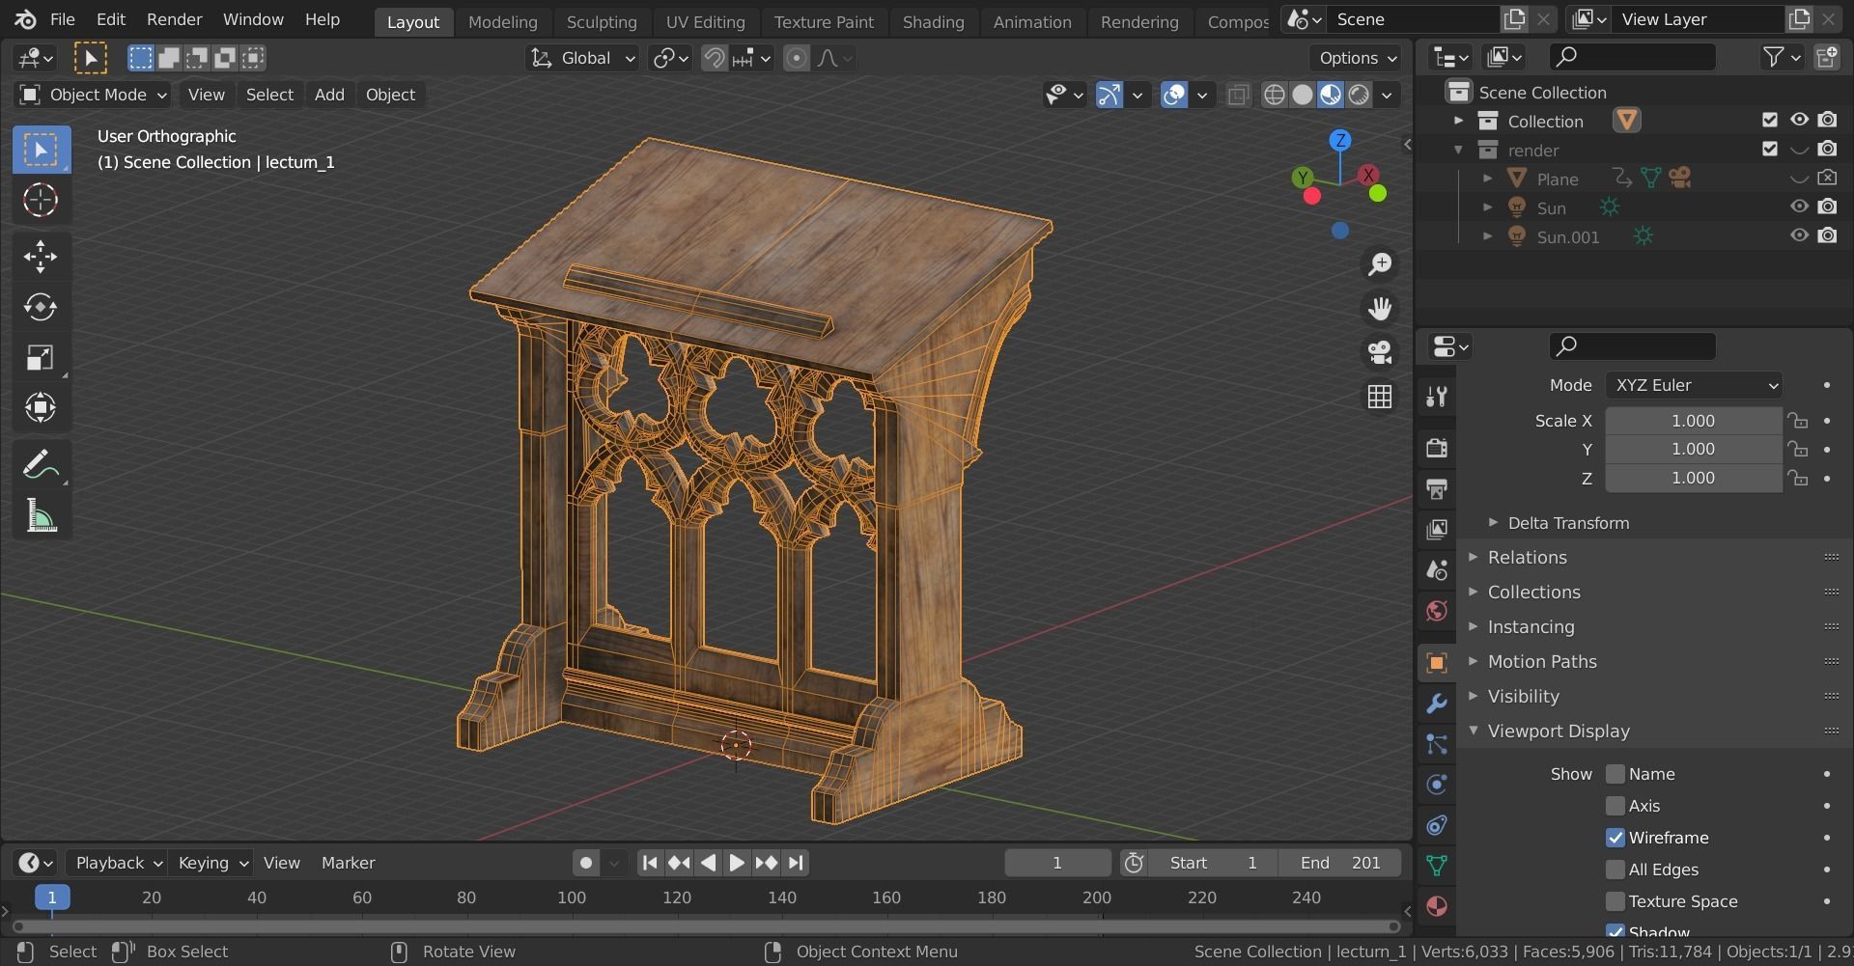
Task: Click the zoom view magnifier icon
Action: coord(1380,263)
